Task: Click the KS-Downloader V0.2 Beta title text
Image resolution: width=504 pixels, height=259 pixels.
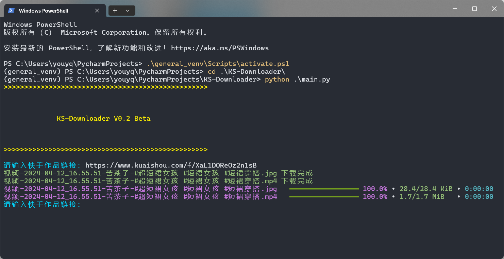Action: click(104, 119)
